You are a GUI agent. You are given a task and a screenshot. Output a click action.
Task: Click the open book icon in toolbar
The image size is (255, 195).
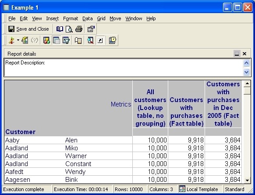60,29
